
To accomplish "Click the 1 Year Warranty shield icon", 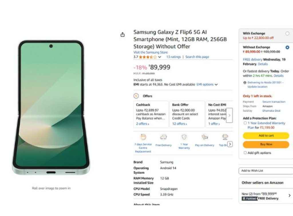I will tap(184, 137).
